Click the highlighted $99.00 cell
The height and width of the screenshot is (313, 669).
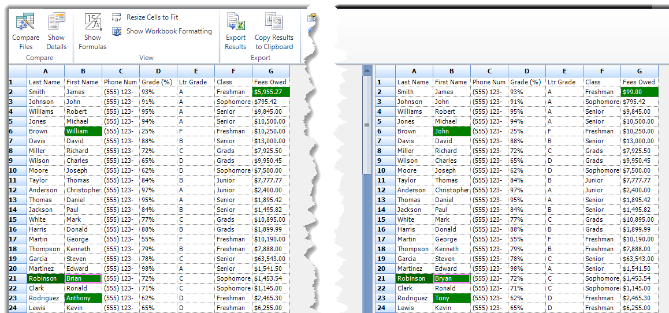coord(640,92)
